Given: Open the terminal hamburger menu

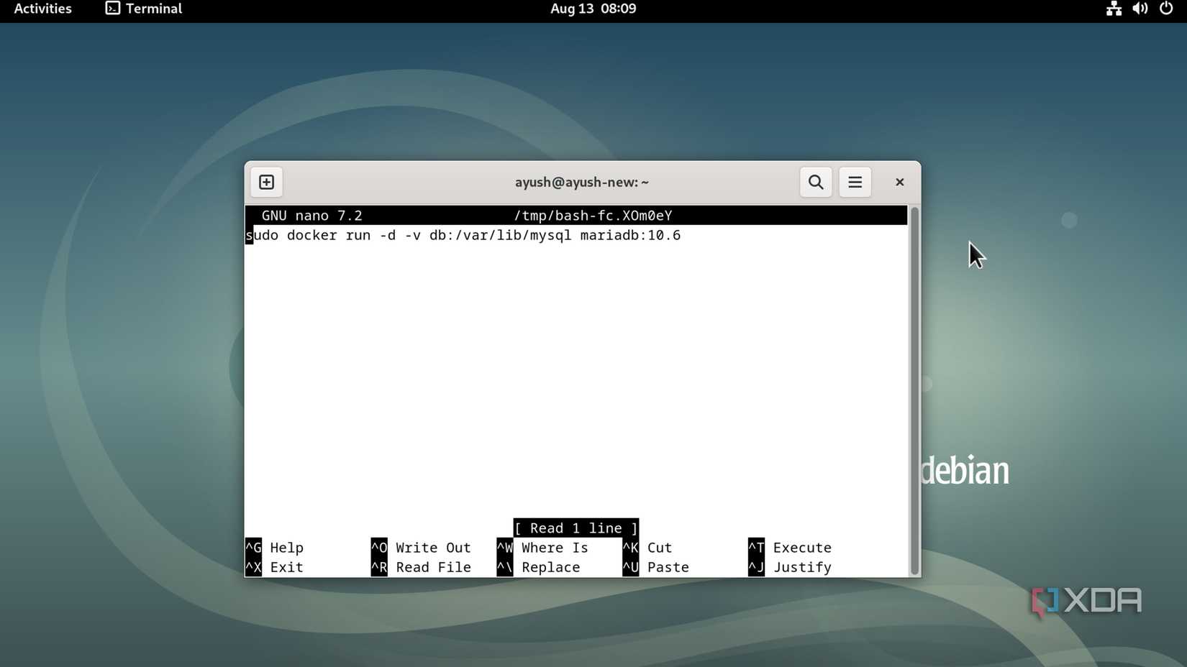Looking at the screenshot, I should coord(855,182).
